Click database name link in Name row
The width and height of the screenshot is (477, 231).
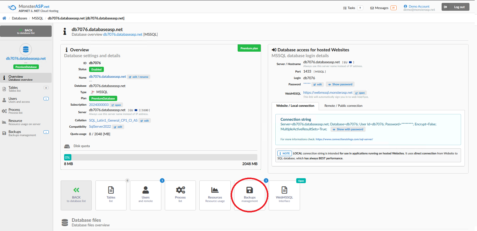point(107,77)
